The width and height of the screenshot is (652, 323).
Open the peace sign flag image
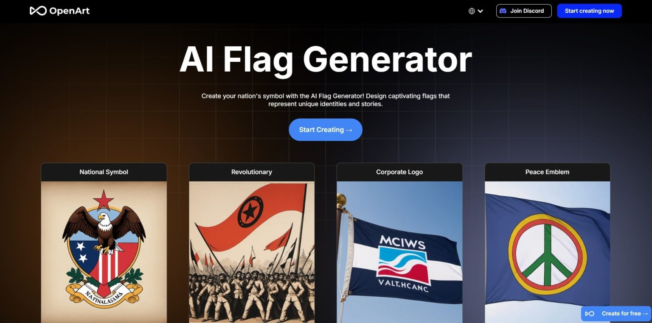pos(547,252)
